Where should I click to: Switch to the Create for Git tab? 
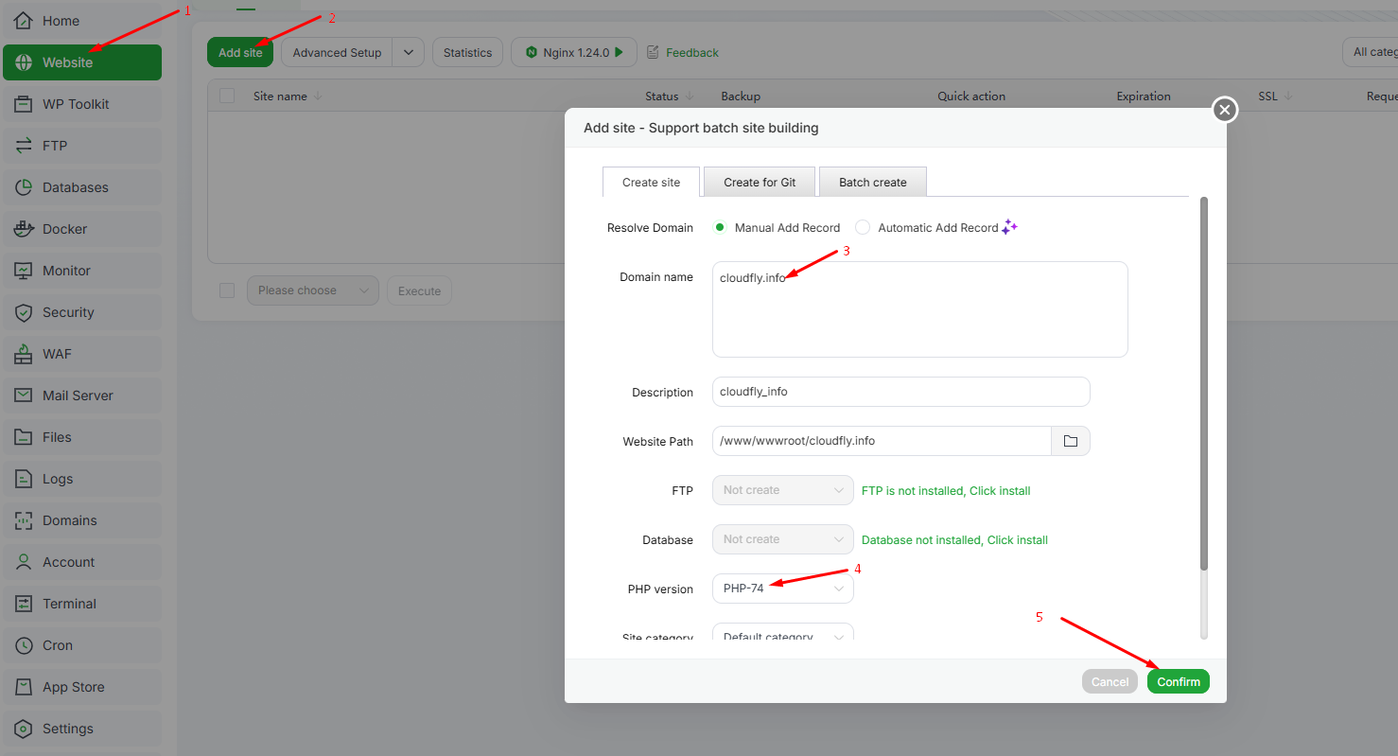pyautogui.click(x=760, y=183)
